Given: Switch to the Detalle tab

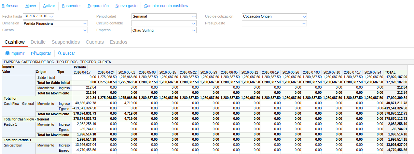Looking at the screenshot, I should [x=38, y=42].
